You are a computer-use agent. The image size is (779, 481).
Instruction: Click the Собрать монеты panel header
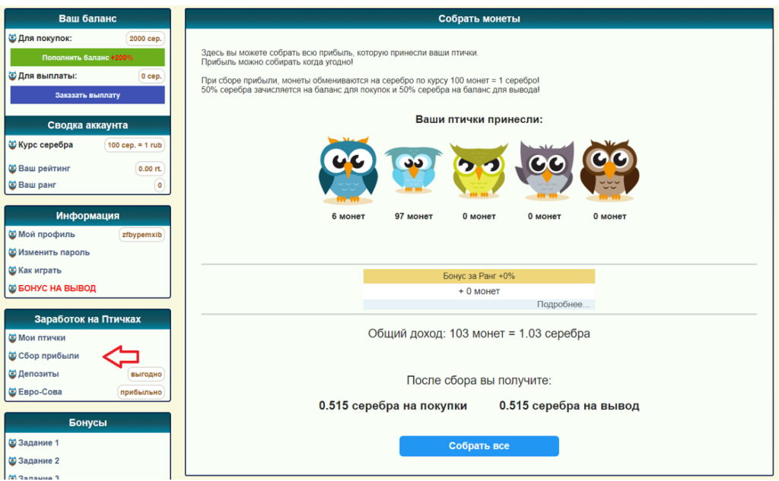[479, 19]
